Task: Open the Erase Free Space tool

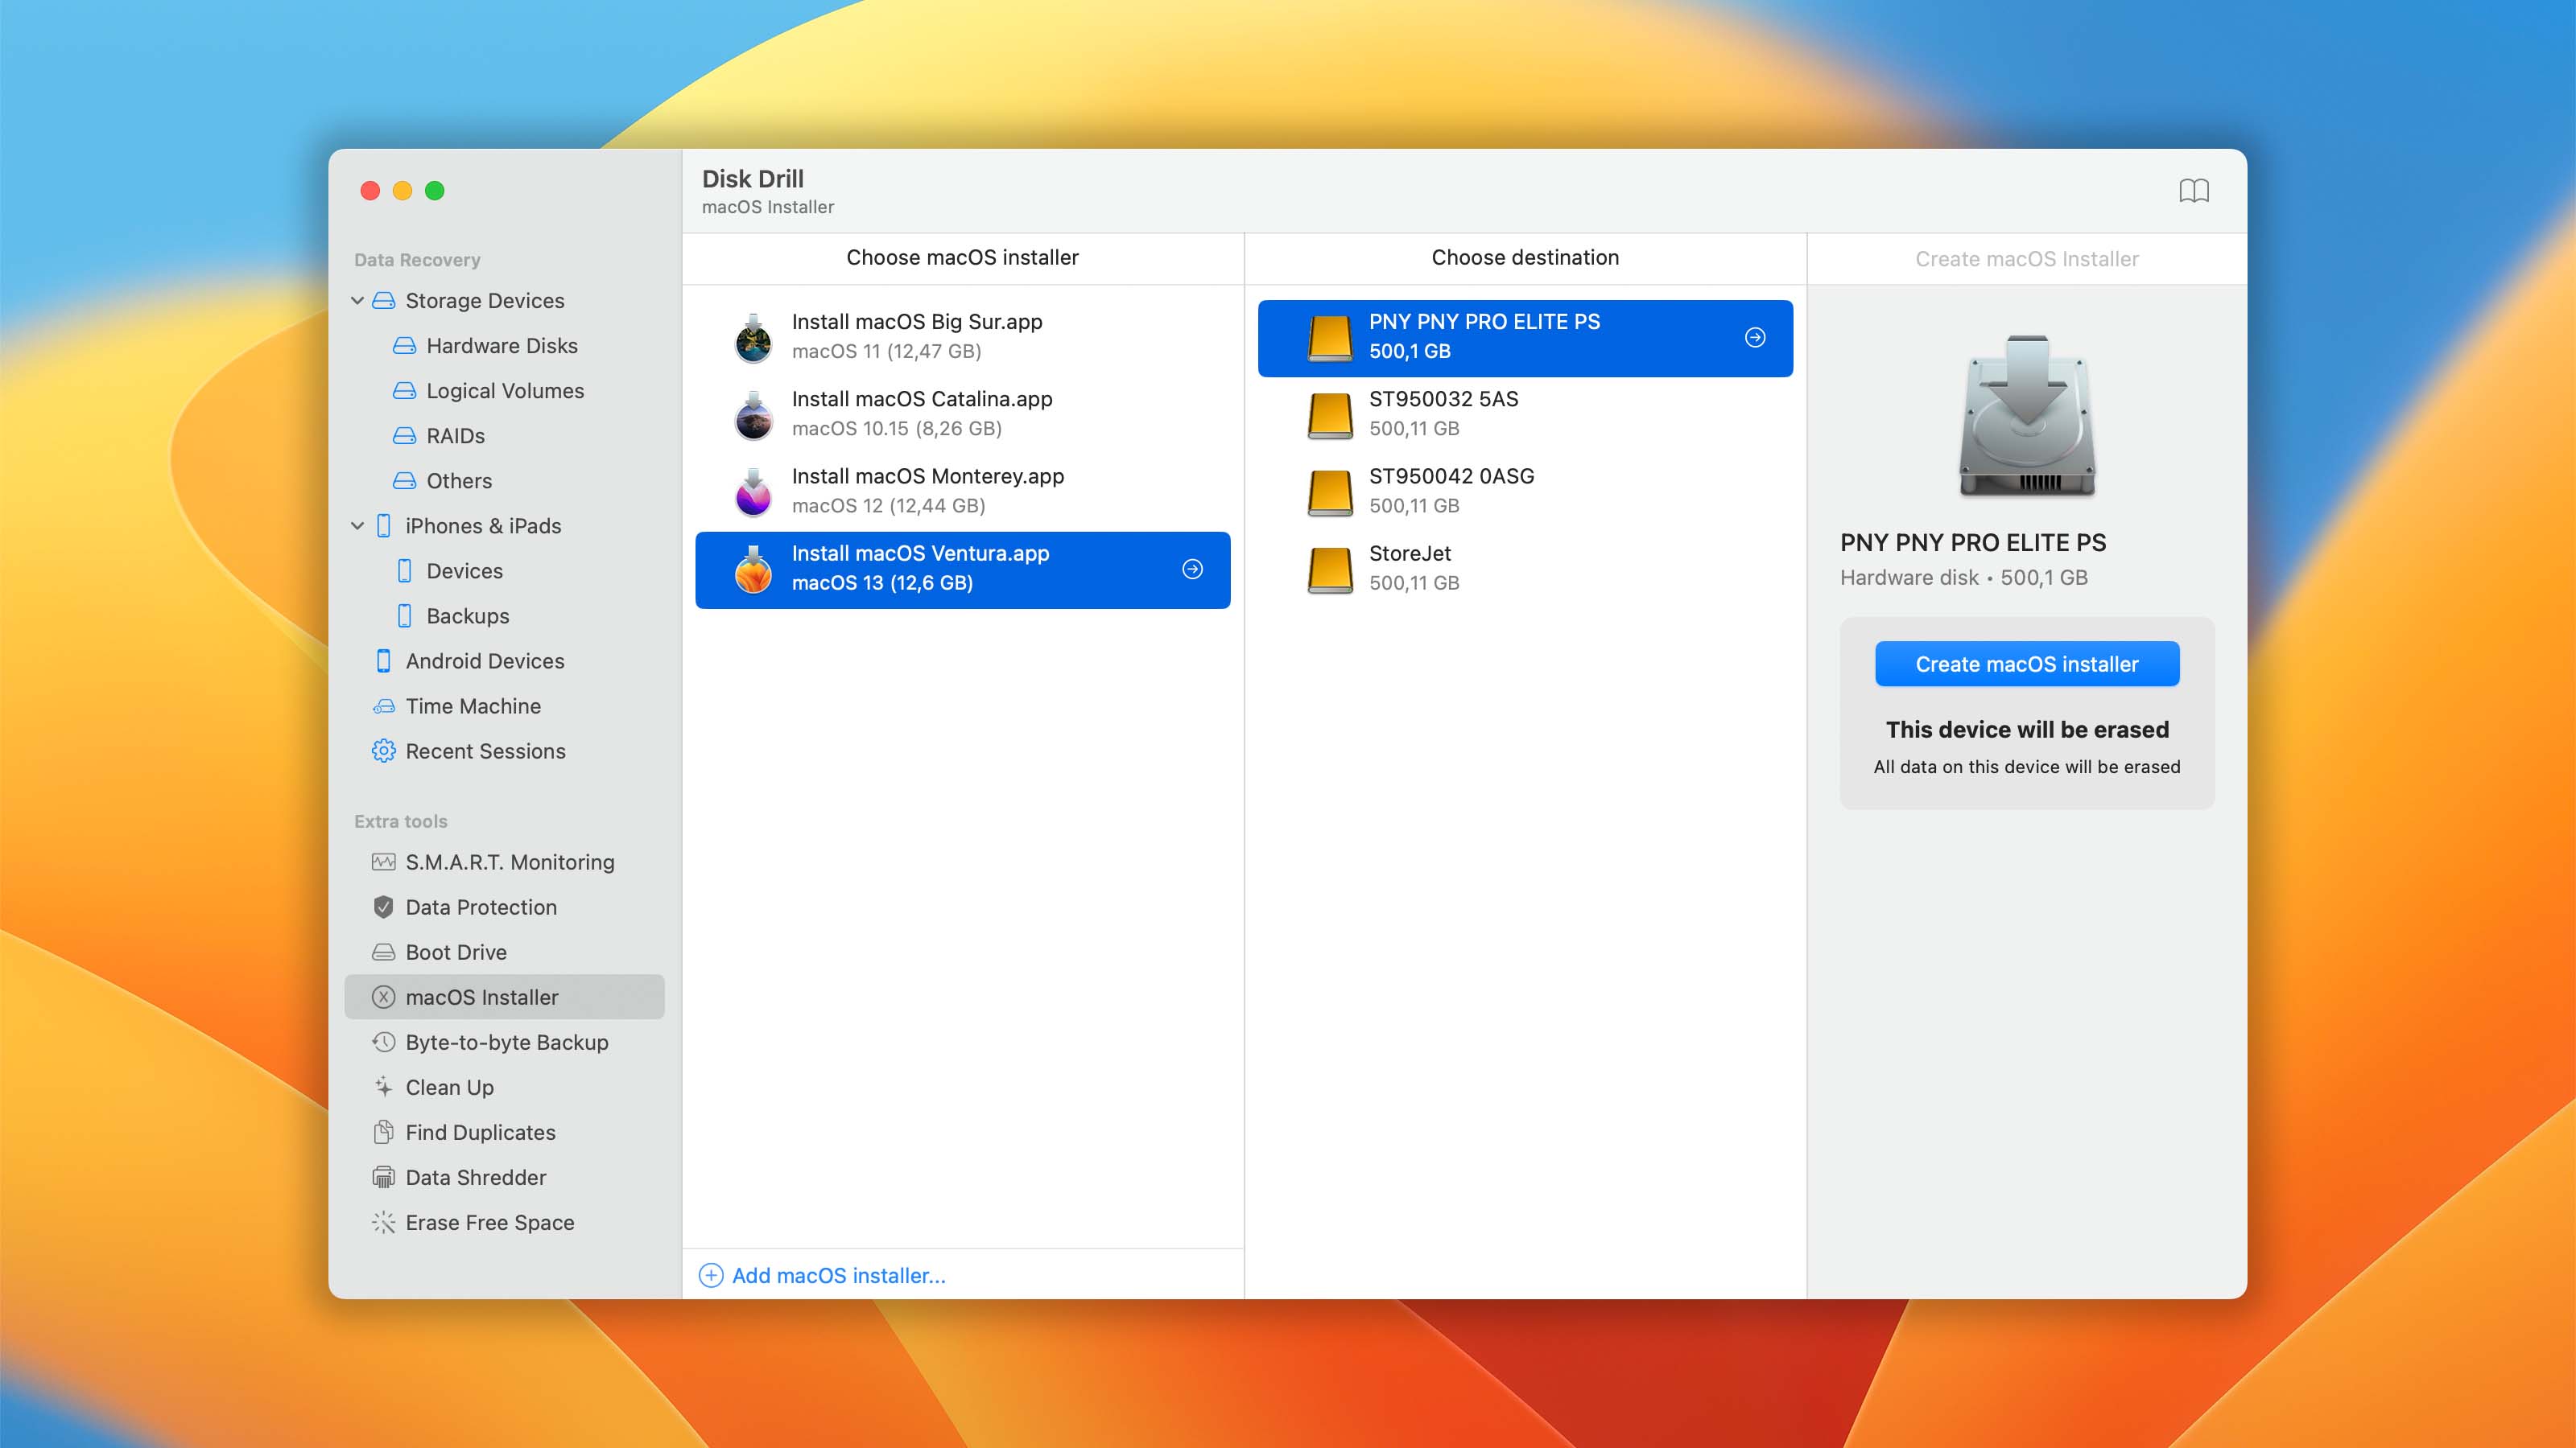Action: click(x=489, y=1222)
